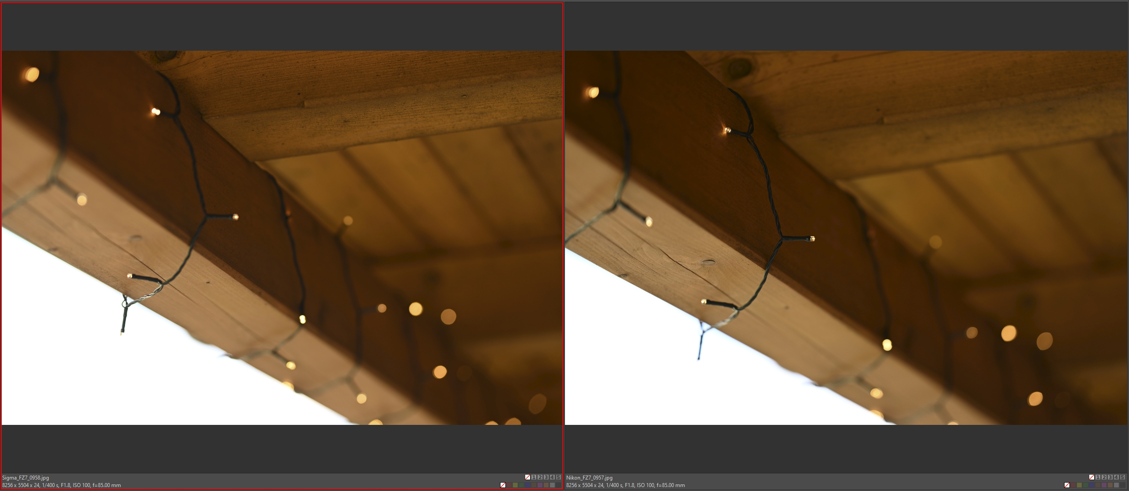Image resolution: width=1129 pixels, height=491 pixels.
Task: Set rating 5 on Sigma_FZ7_0958.jpg
Action: point(558,477)
